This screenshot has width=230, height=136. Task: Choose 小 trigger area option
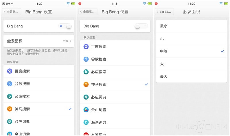pyautogui.click(x=191, y=39)
